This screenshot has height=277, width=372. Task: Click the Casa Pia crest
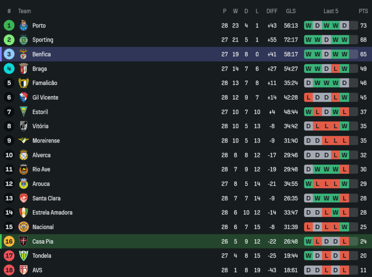tap(24, 241)
